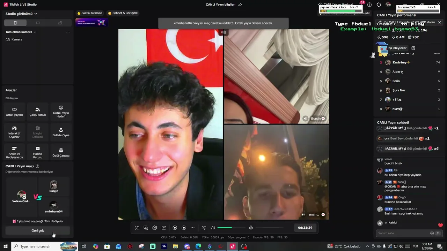447x251 pixels.
Task: Open the three-dot menu in control bar
Action: coord(192,228)
